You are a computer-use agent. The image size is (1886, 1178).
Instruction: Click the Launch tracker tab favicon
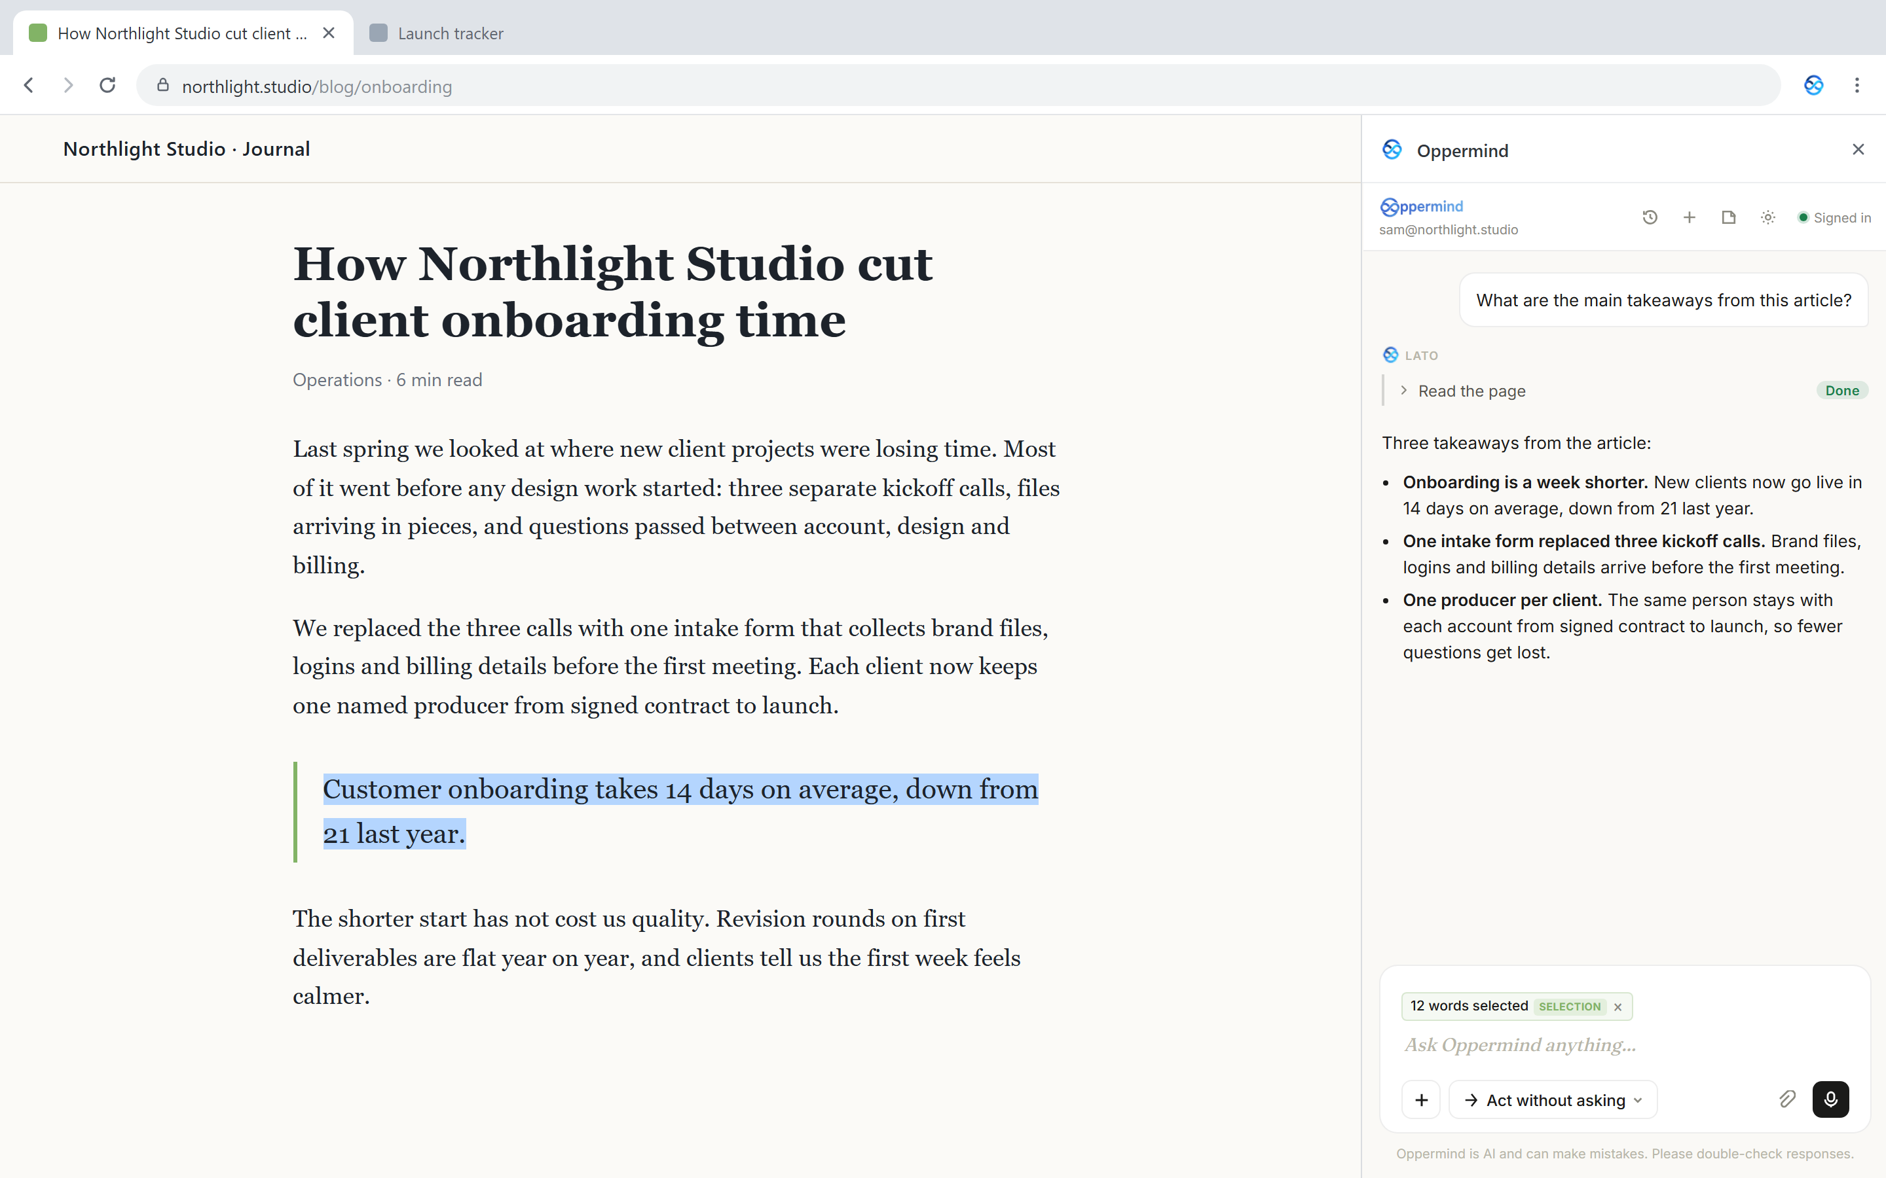(x=378, y=33)
